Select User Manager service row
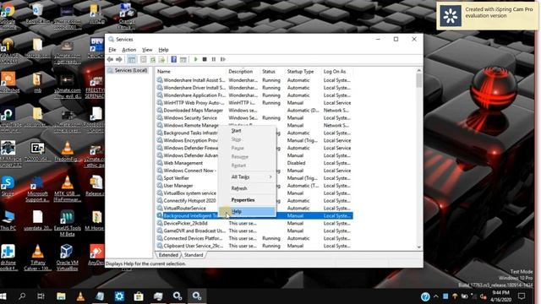This screenshot has height=304, width=541. (254, 186)
